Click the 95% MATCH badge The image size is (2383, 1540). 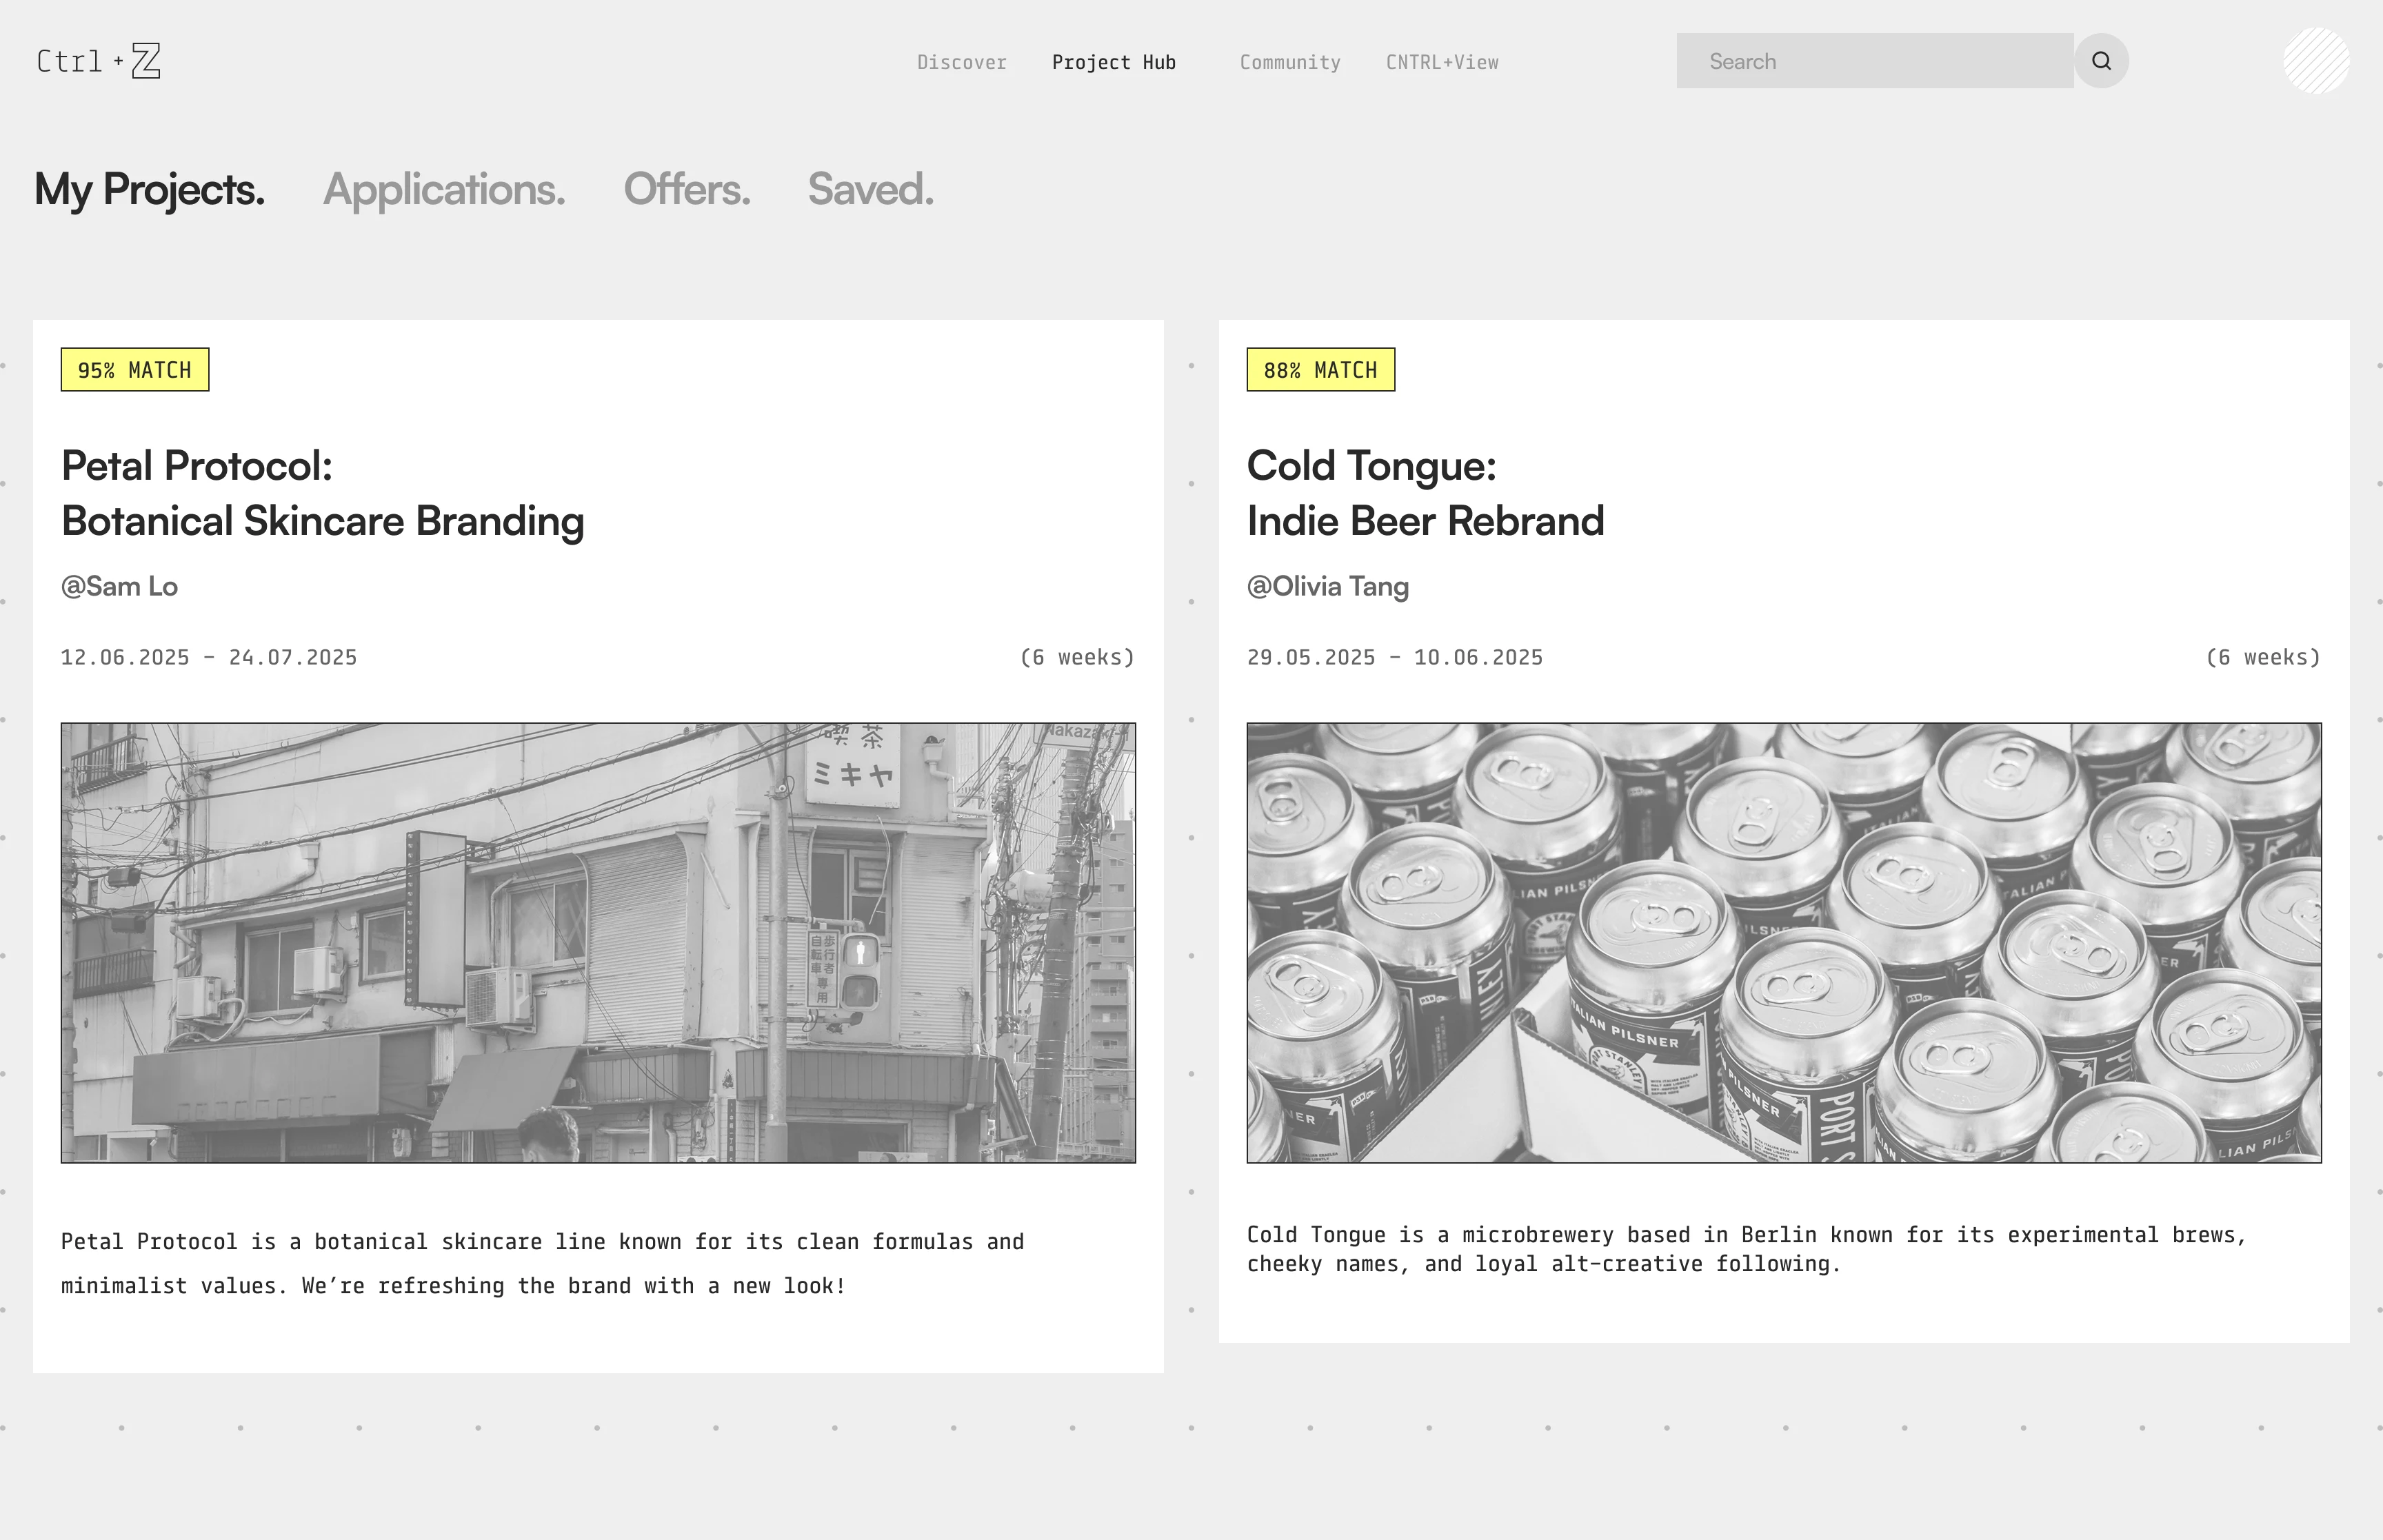pos(135,370)
